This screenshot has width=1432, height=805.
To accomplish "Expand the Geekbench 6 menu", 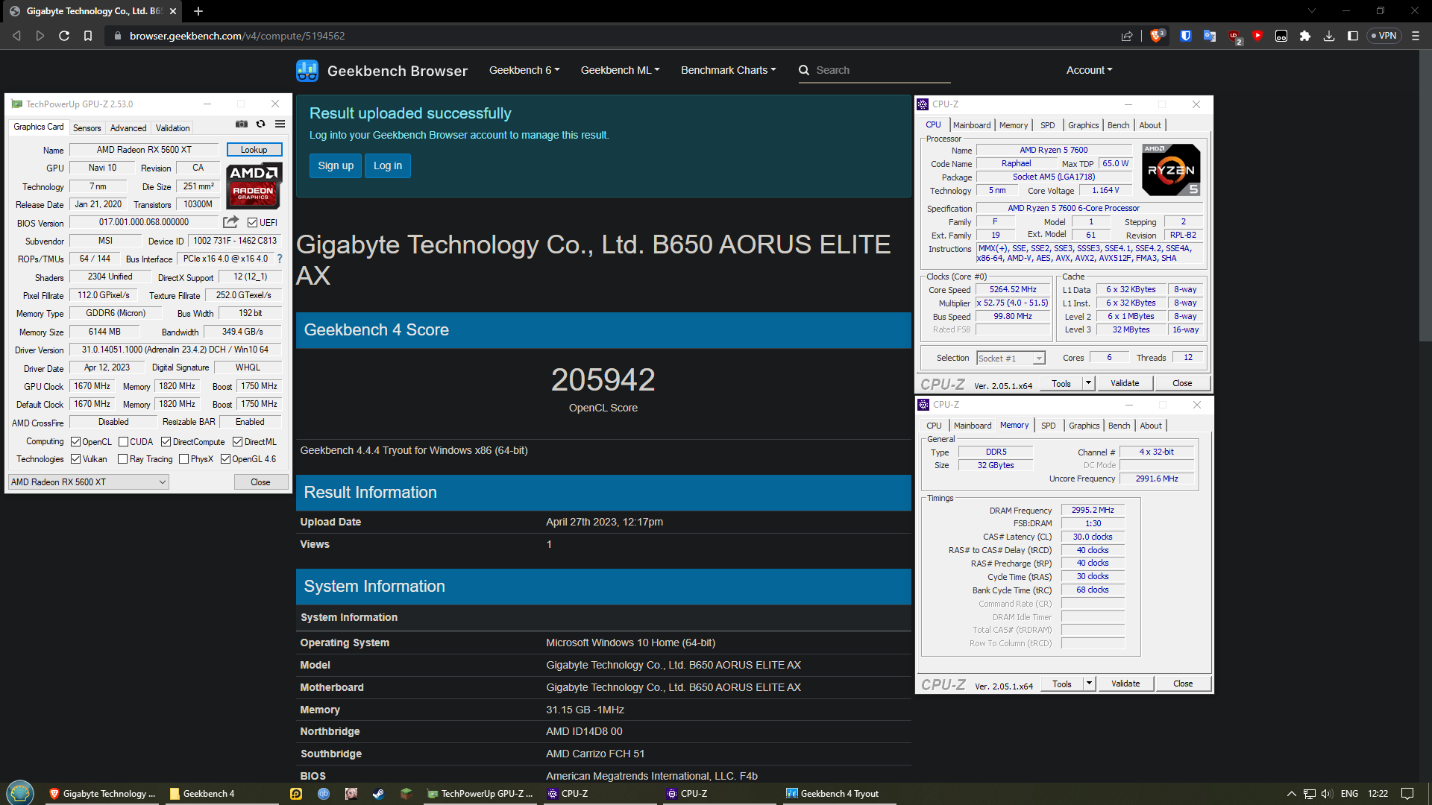I will click(524, 70).
